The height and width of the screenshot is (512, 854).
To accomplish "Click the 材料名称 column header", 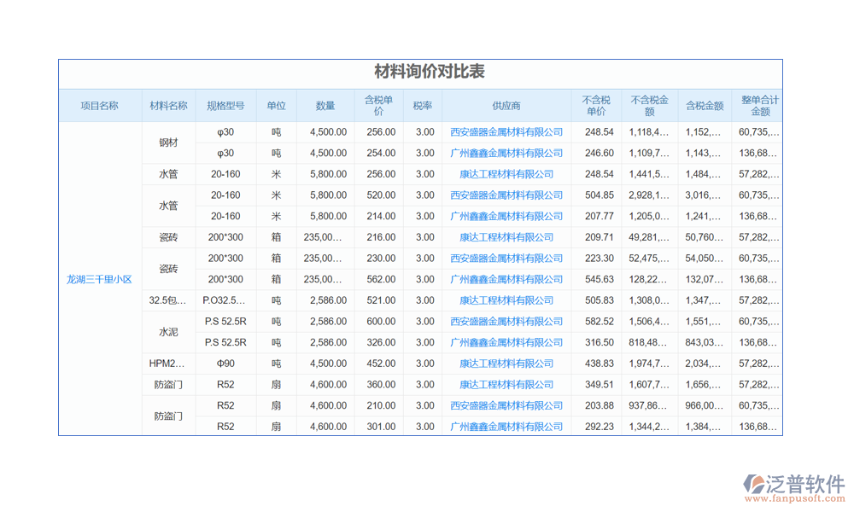I will click(168, 106).
